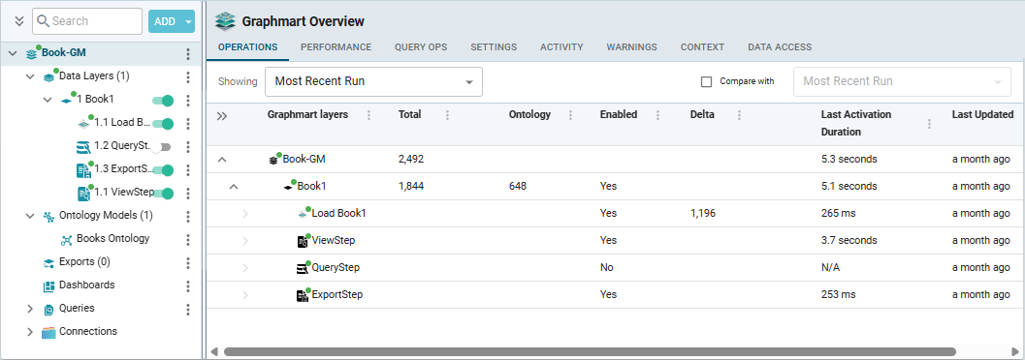Open kebab menu next to Book-GM
The width and height of the screenshot is (1025, 360).
point(188,53)
